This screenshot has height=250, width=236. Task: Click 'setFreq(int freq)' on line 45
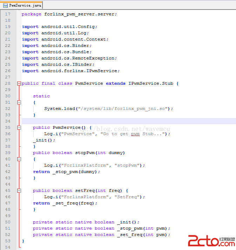pyautogui.click(x=99, y=190)
